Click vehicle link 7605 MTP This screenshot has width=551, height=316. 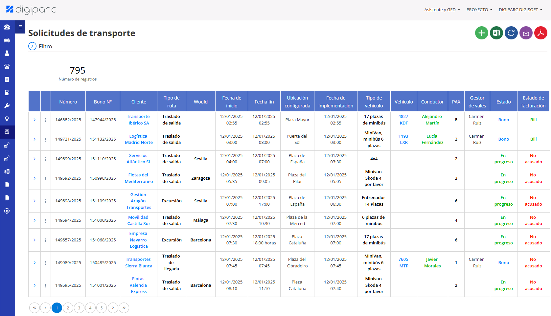pyautogui.click(x=403, y=263)
